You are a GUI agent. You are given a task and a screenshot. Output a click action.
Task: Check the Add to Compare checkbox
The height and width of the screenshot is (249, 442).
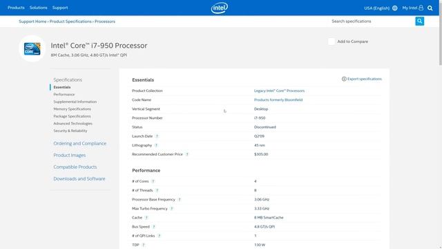331,41
